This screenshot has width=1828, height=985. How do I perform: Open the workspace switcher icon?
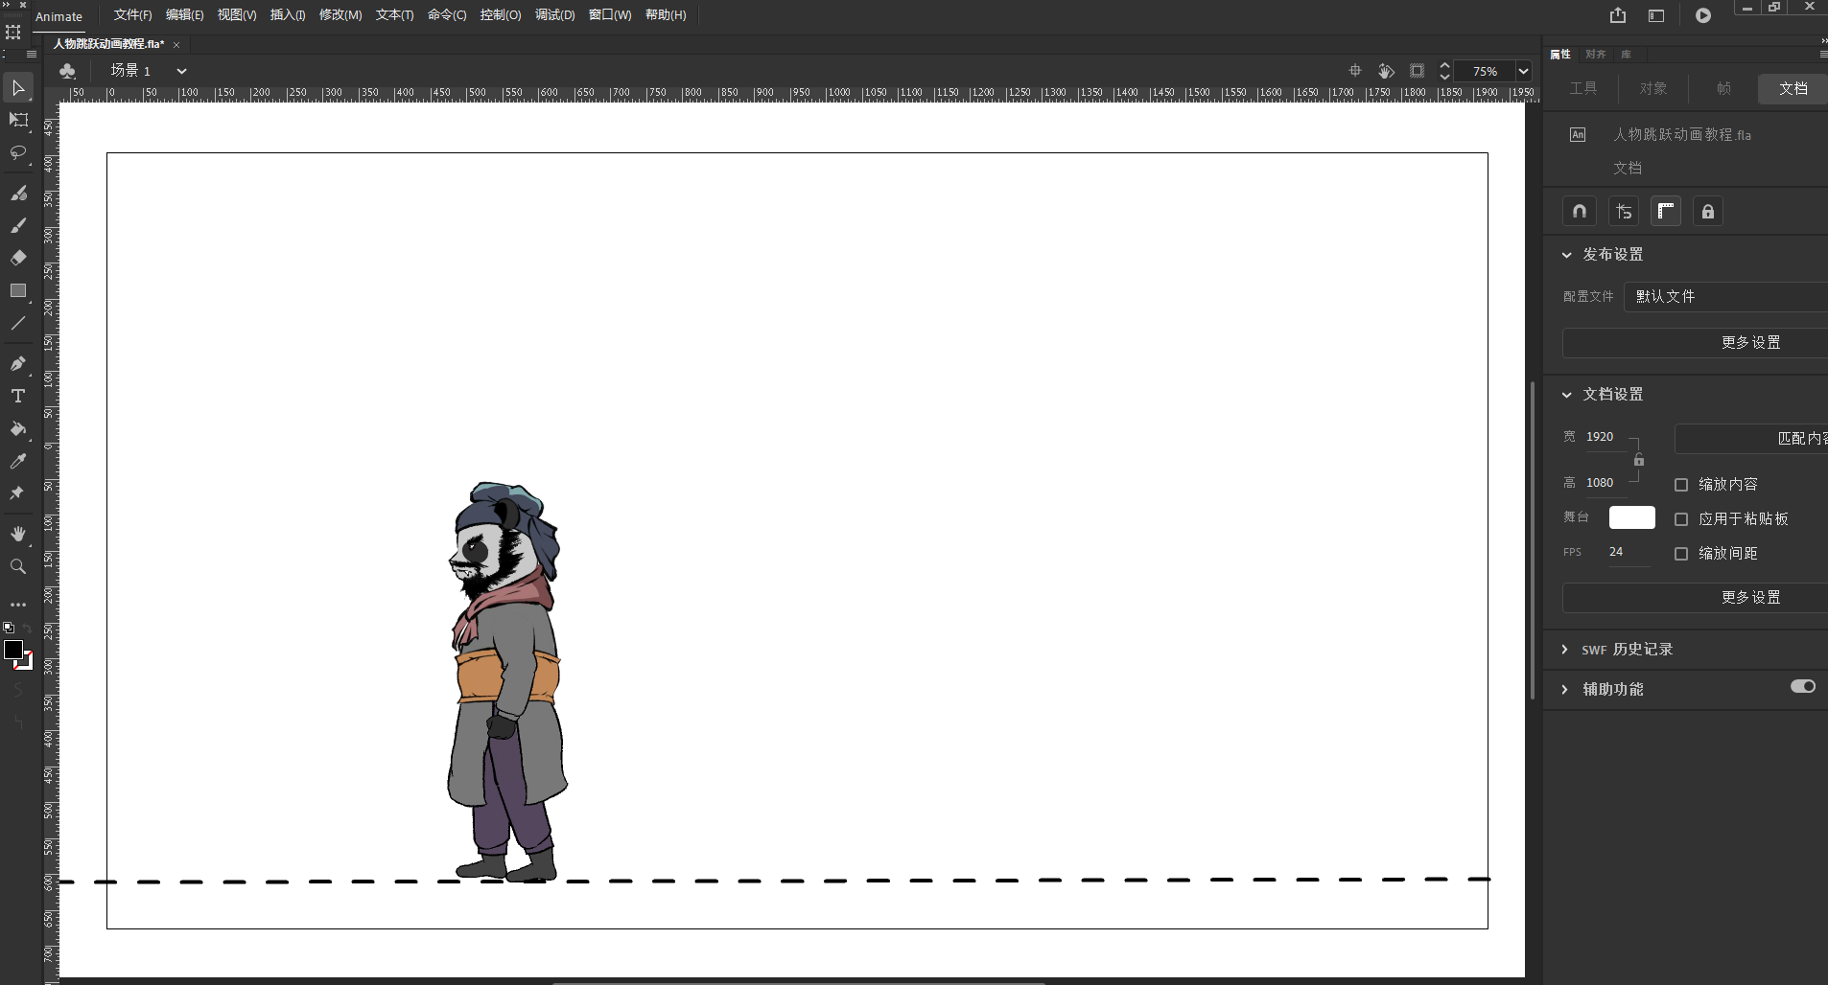coord(1656,15)
